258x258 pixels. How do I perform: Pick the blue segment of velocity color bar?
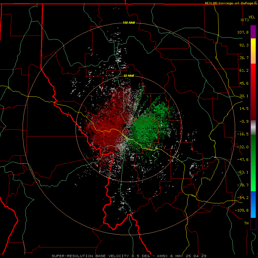click(253, 204)
